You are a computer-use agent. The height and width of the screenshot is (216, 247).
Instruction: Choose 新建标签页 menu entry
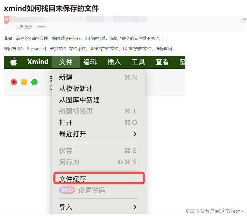(98, 111)
